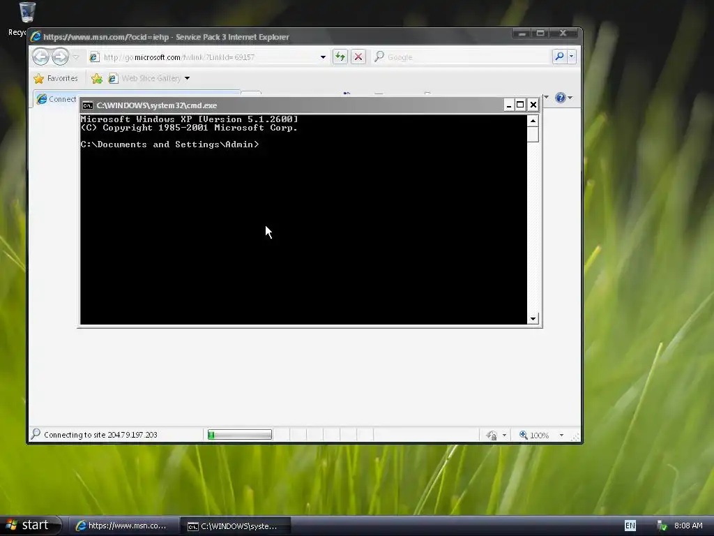Image resolution: width=714 pixels, height=536 pixels.
Task: Click the IE status bar magnifier icon
Action: [x=36, y=434]
